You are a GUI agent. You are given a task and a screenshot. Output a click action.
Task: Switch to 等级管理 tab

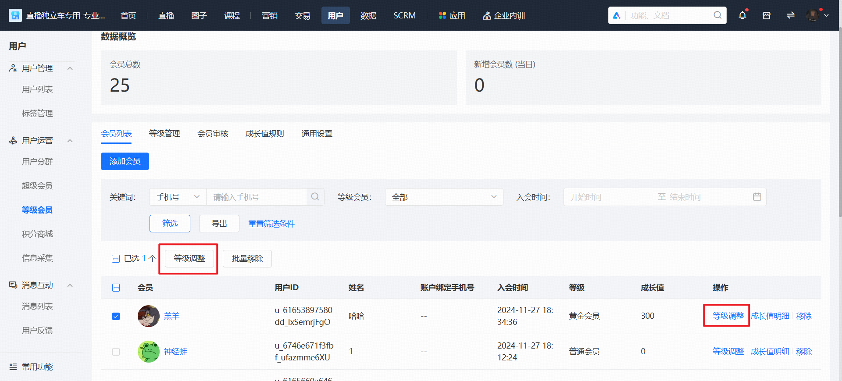[x=164, y=134]
